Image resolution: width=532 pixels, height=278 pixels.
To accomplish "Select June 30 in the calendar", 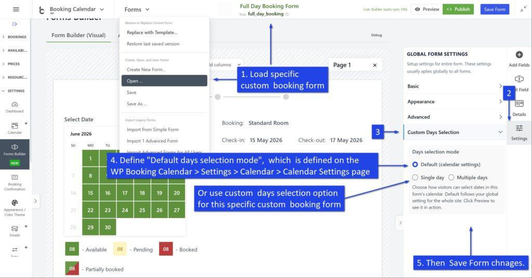I will [x=108, y=227].
